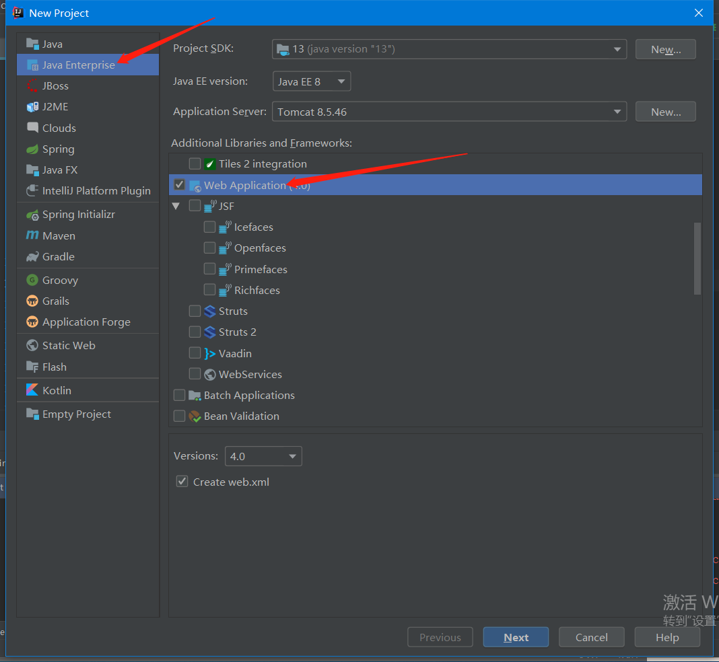Select the Application Forge icon
Viewport: 719px width, 662px height.
click(x=32, y=322)
